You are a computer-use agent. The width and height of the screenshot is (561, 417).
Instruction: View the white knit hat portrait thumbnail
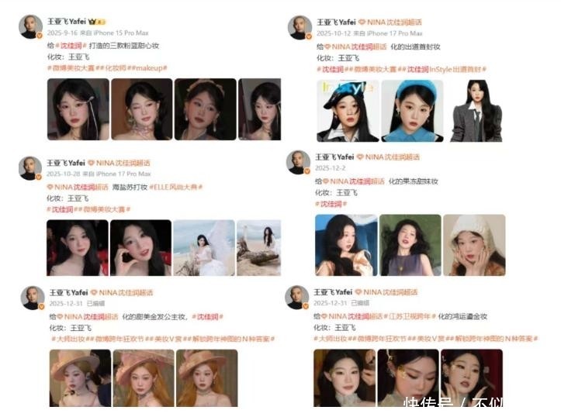(x=474, y=245)
